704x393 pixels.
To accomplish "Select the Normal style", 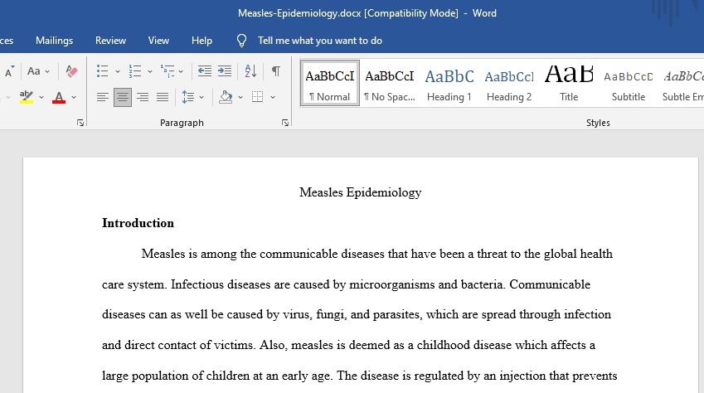I will 330,83.
